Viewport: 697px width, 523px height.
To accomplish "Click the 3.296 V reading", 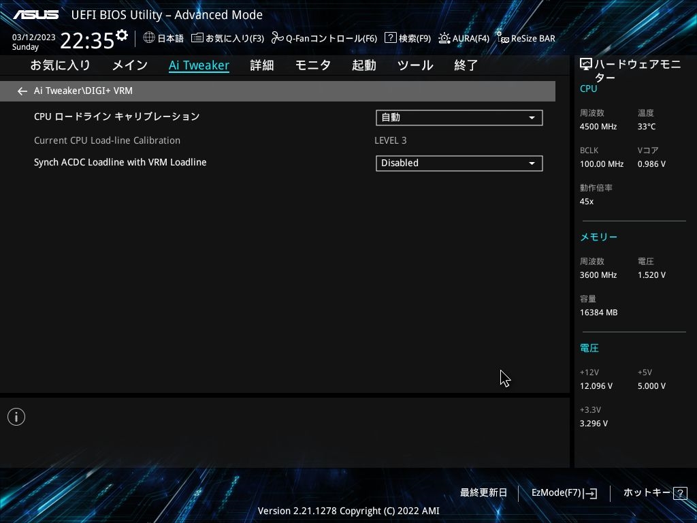I will pos(594,424).
